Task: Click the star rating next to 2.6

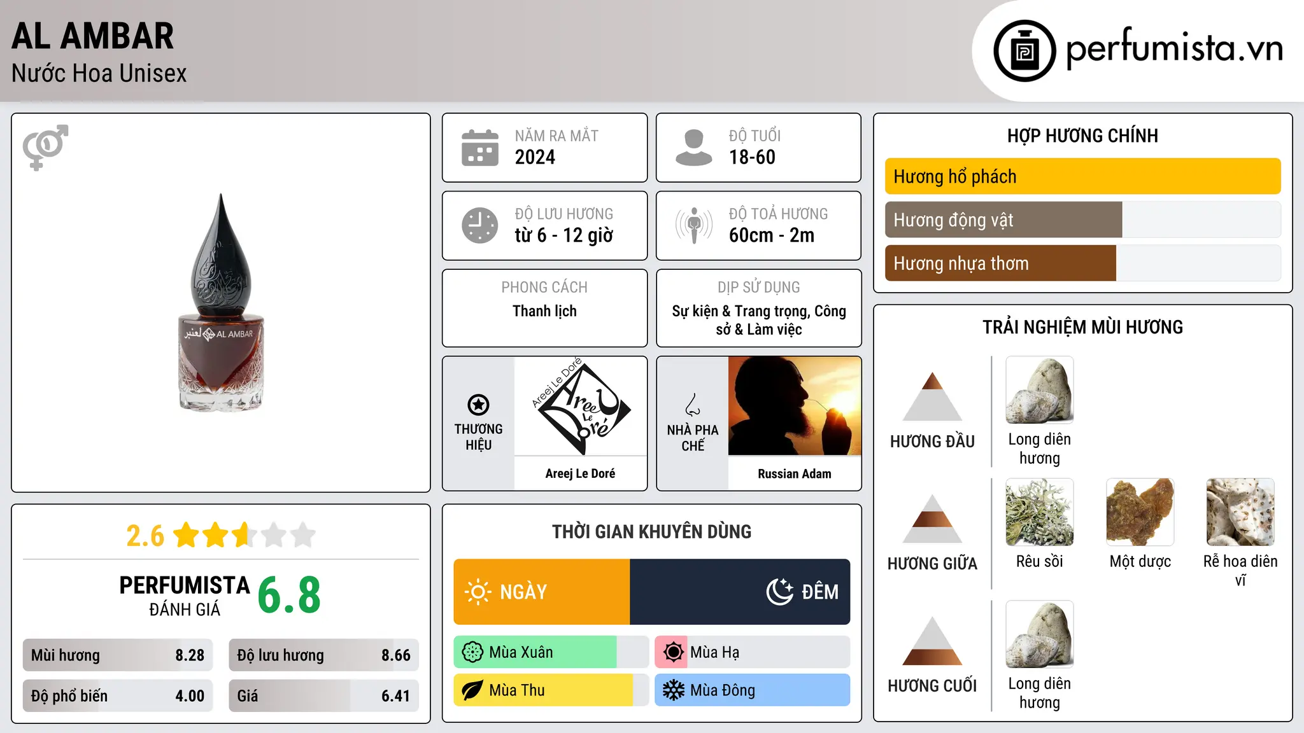Action: coord(244,535)
